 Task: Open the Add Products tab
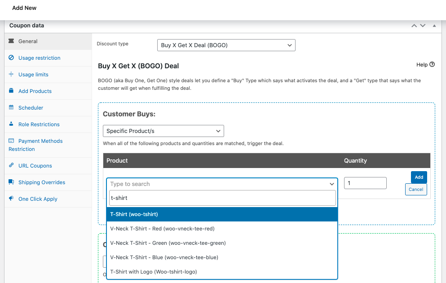pos(48,91)
